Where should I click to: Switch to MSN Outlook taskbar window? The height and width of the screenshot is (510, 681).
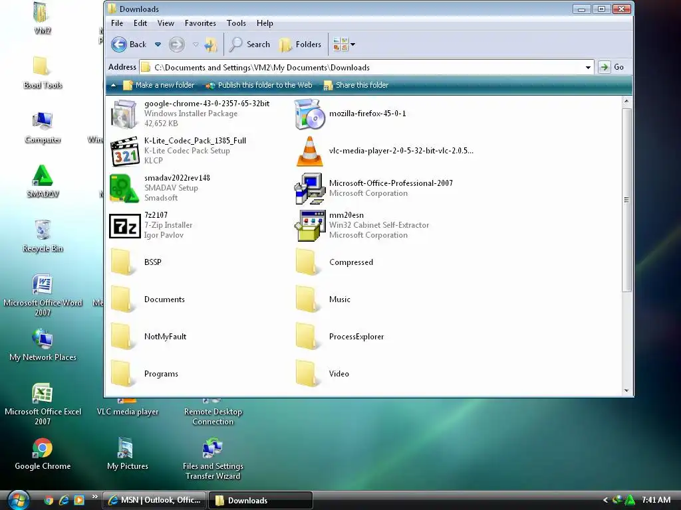(154, 500)
